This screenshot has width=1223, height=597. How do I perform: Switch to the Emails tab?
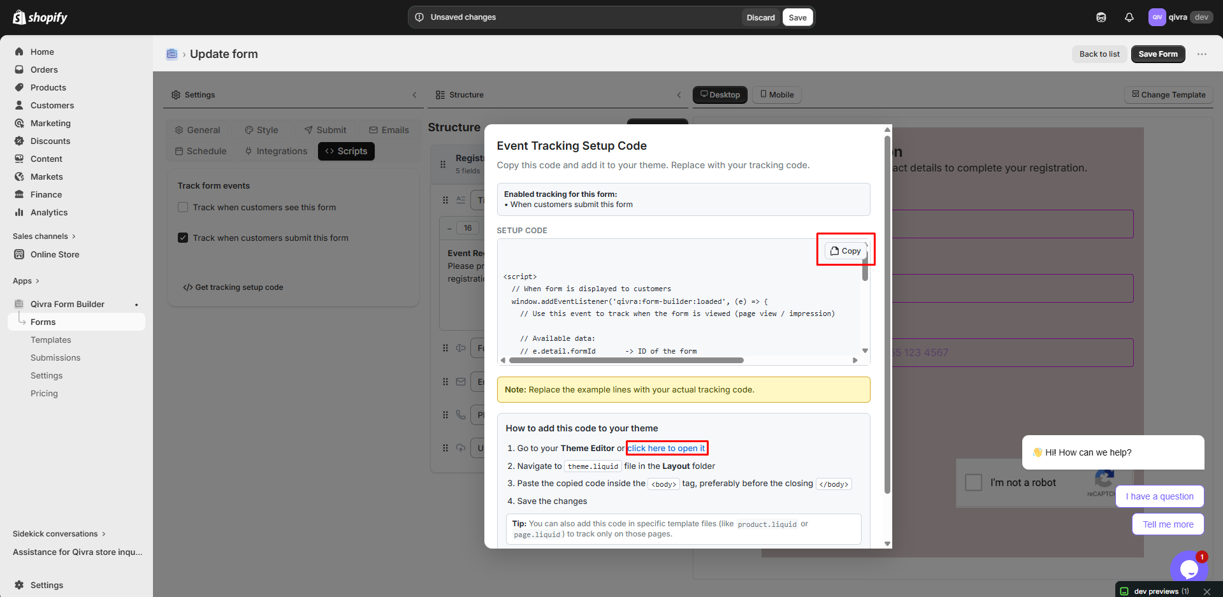coord(389,130)
